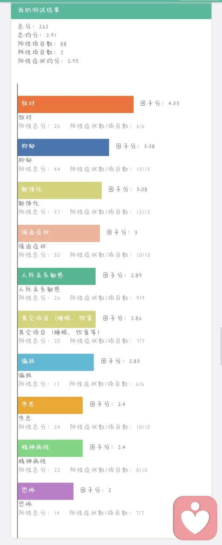Click the 其它项目 (睡眠、饮食) bar
Viewport: 222px width, 545px height.
point(56,319)
